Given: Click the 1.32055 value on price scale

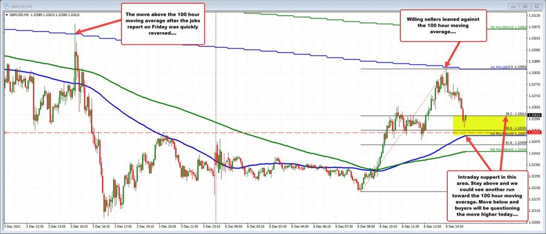Looking at the screenshot, I should [535, 222].
